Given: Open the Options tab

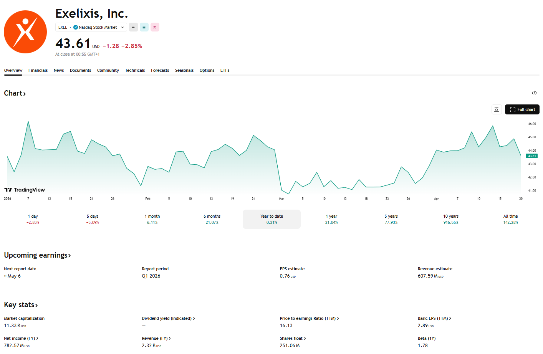Looking at the screenshot, I should coord(207,70).
